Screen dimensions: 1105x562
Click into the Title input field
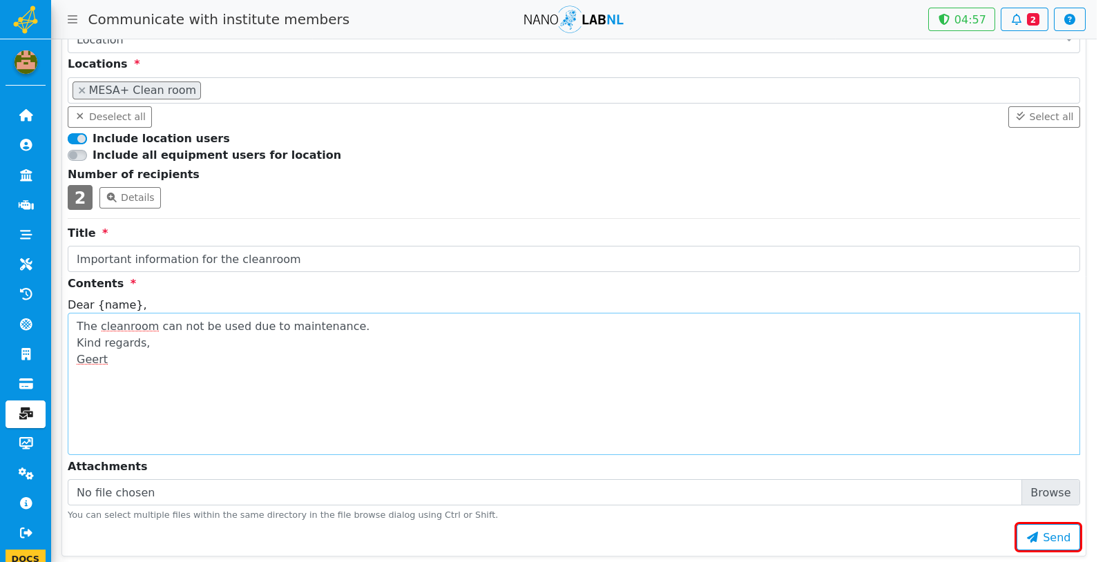coord(573,259)
